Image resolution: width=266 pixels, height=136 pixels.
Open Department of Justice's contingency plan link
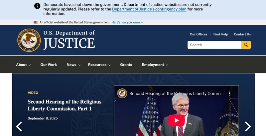tap(149, 9)
